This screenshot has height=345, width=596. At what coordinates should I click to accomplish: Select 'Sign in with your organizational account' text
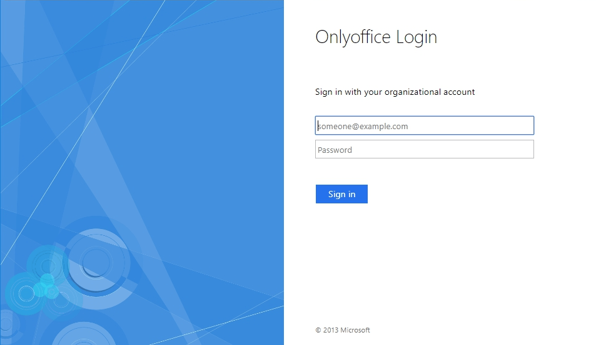click(x=395, y=92)
